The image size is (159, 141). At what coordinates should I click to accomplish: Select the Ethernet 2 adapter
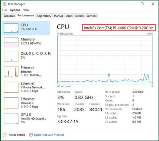point(26,103)
